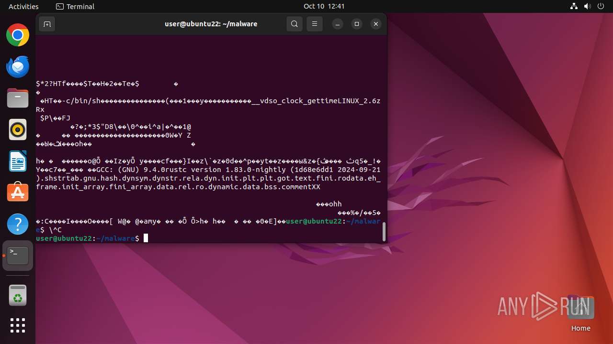Open LibreOffice Writer from the dock
The image size is (613, 344).
pyautogui.click(x=18, y=161)
